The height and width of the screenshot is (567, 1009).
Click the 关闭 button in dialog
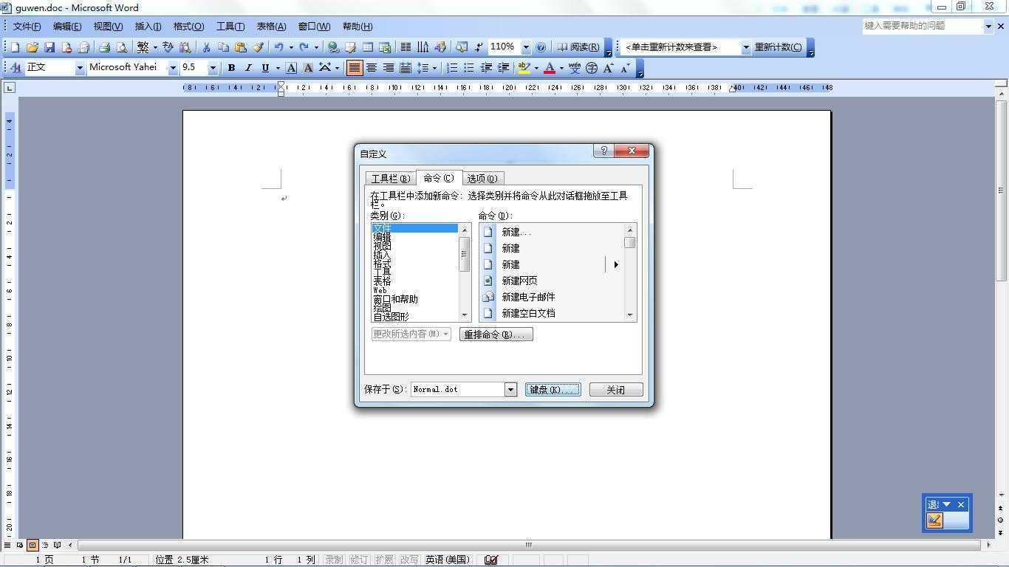[616, 390]
